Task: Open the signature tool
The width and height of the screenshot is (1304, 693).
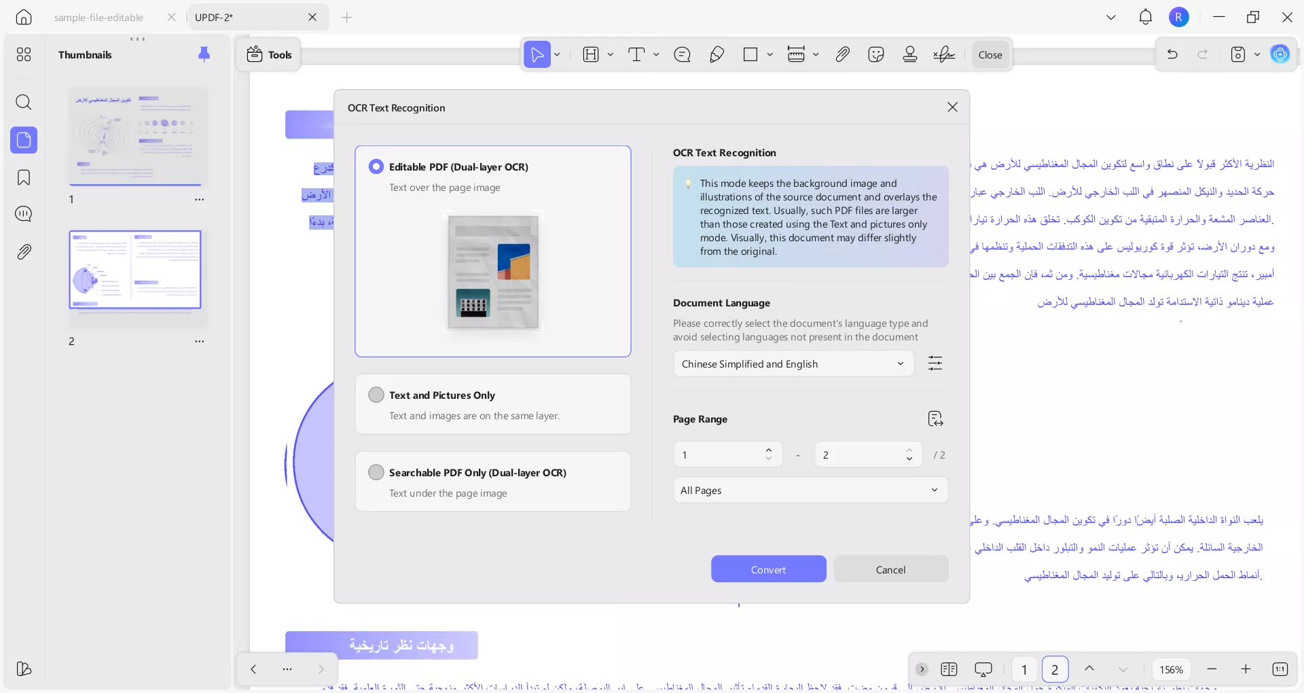Action: 944,55
